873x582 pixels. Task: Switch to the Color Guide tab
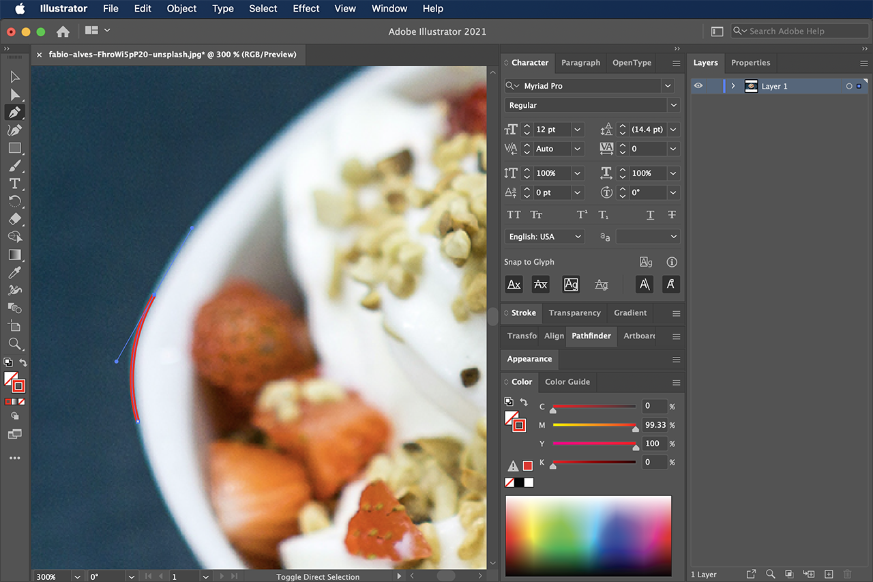coord(567,382)
